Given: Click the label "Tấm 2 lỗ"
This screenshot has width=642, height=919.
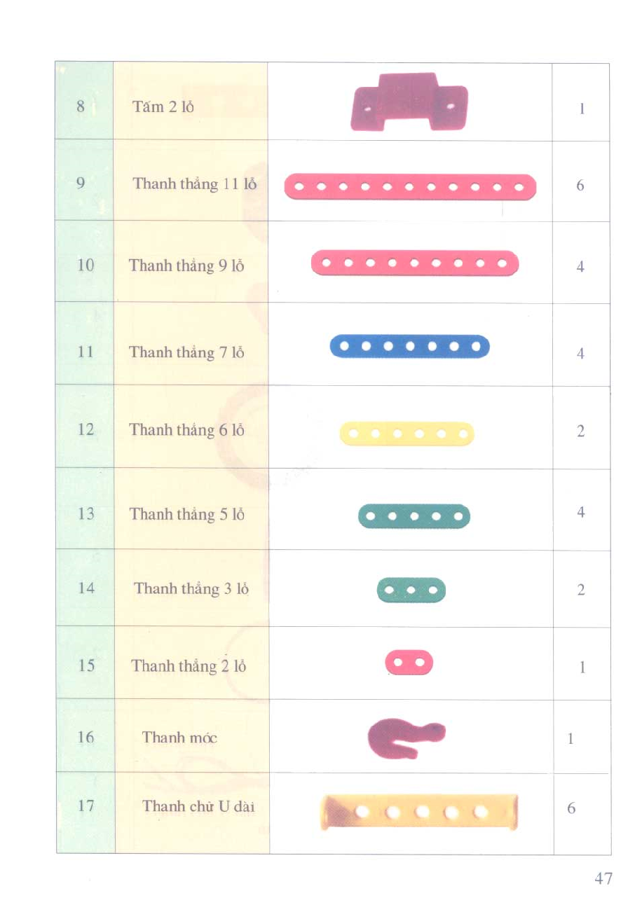Looking at the screenshot, I should (x=163, y=107).
